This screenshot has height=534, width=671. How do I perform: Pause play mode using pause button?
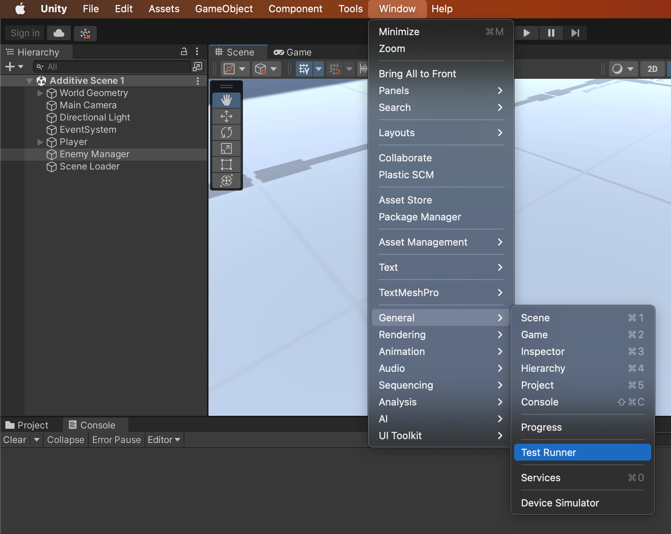(550, 33)
